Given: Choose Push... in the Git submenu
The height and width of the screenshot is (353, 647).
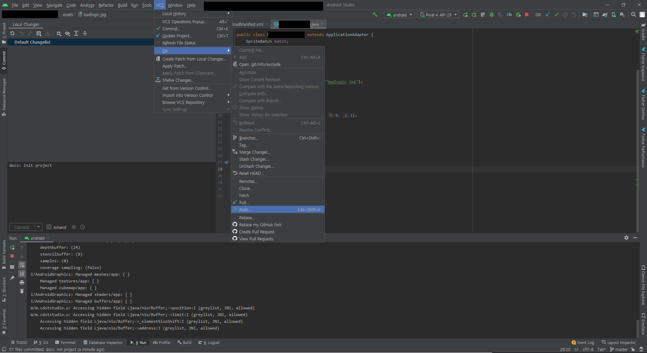Looking at the screenshot, I should pos(278,209).
